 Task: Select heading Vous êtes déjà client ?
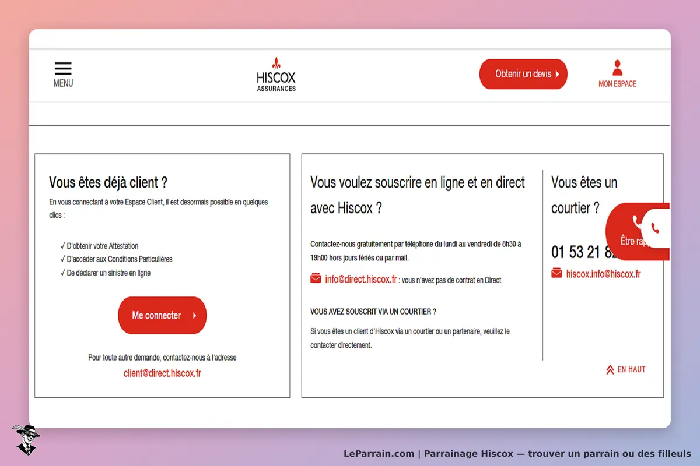[108, 182]
